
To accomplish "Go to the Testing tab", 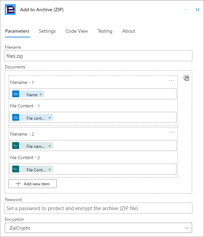I will click(x=105, y=31).
